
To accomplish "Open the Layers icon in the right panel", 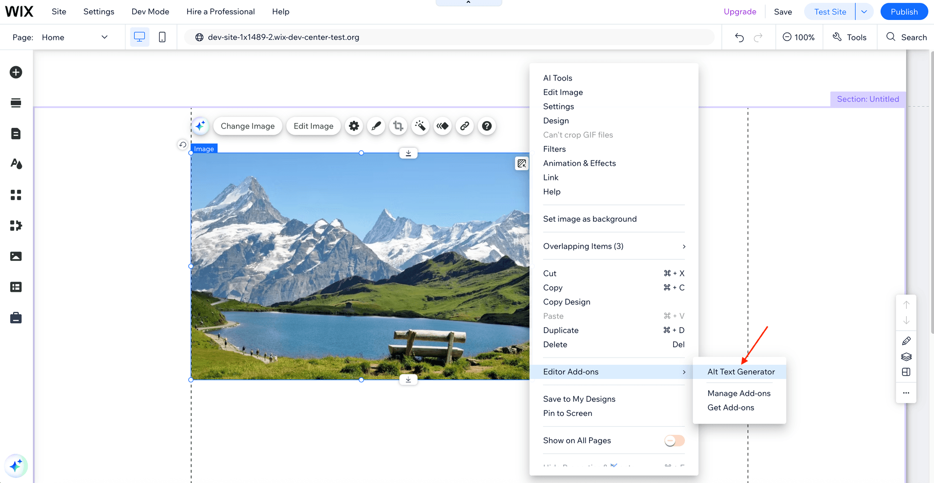I will pyautogui.click(x=906, y=357).
